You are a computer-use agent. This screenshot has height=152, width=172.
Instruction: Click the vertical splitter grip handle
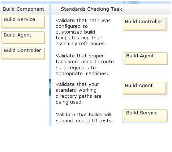50,88
